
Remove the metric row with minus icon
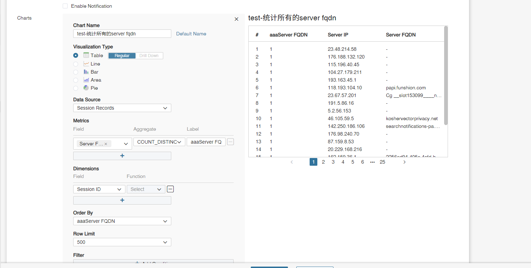coord(230,142)
